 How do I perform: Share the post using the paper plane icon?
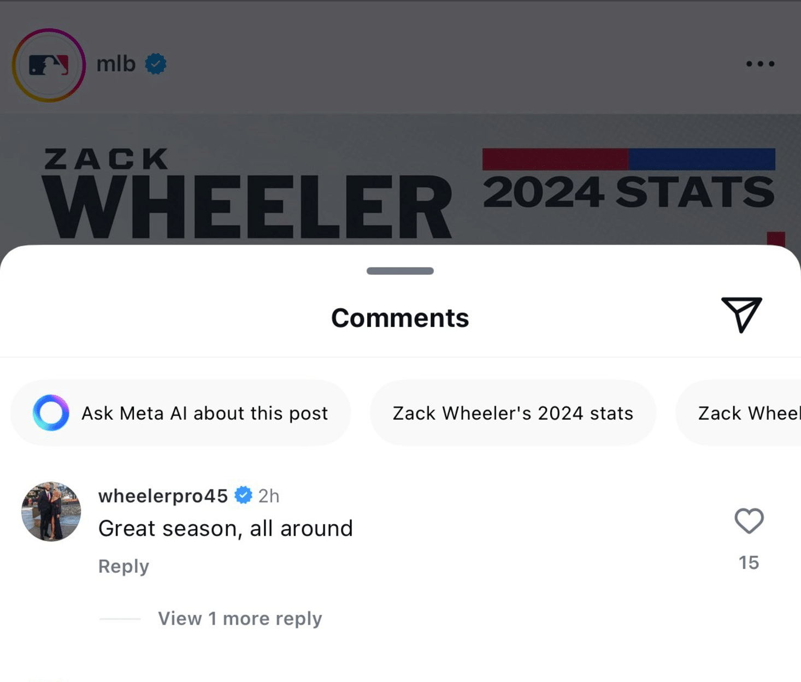tap(741, 315)
